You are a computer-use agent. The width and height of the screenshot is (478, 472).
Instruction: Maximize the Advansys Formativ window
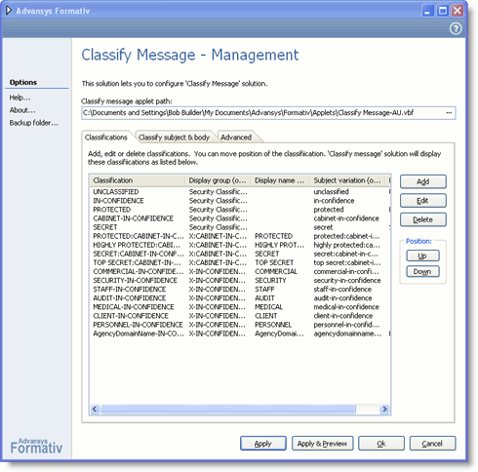pos(443,11)
